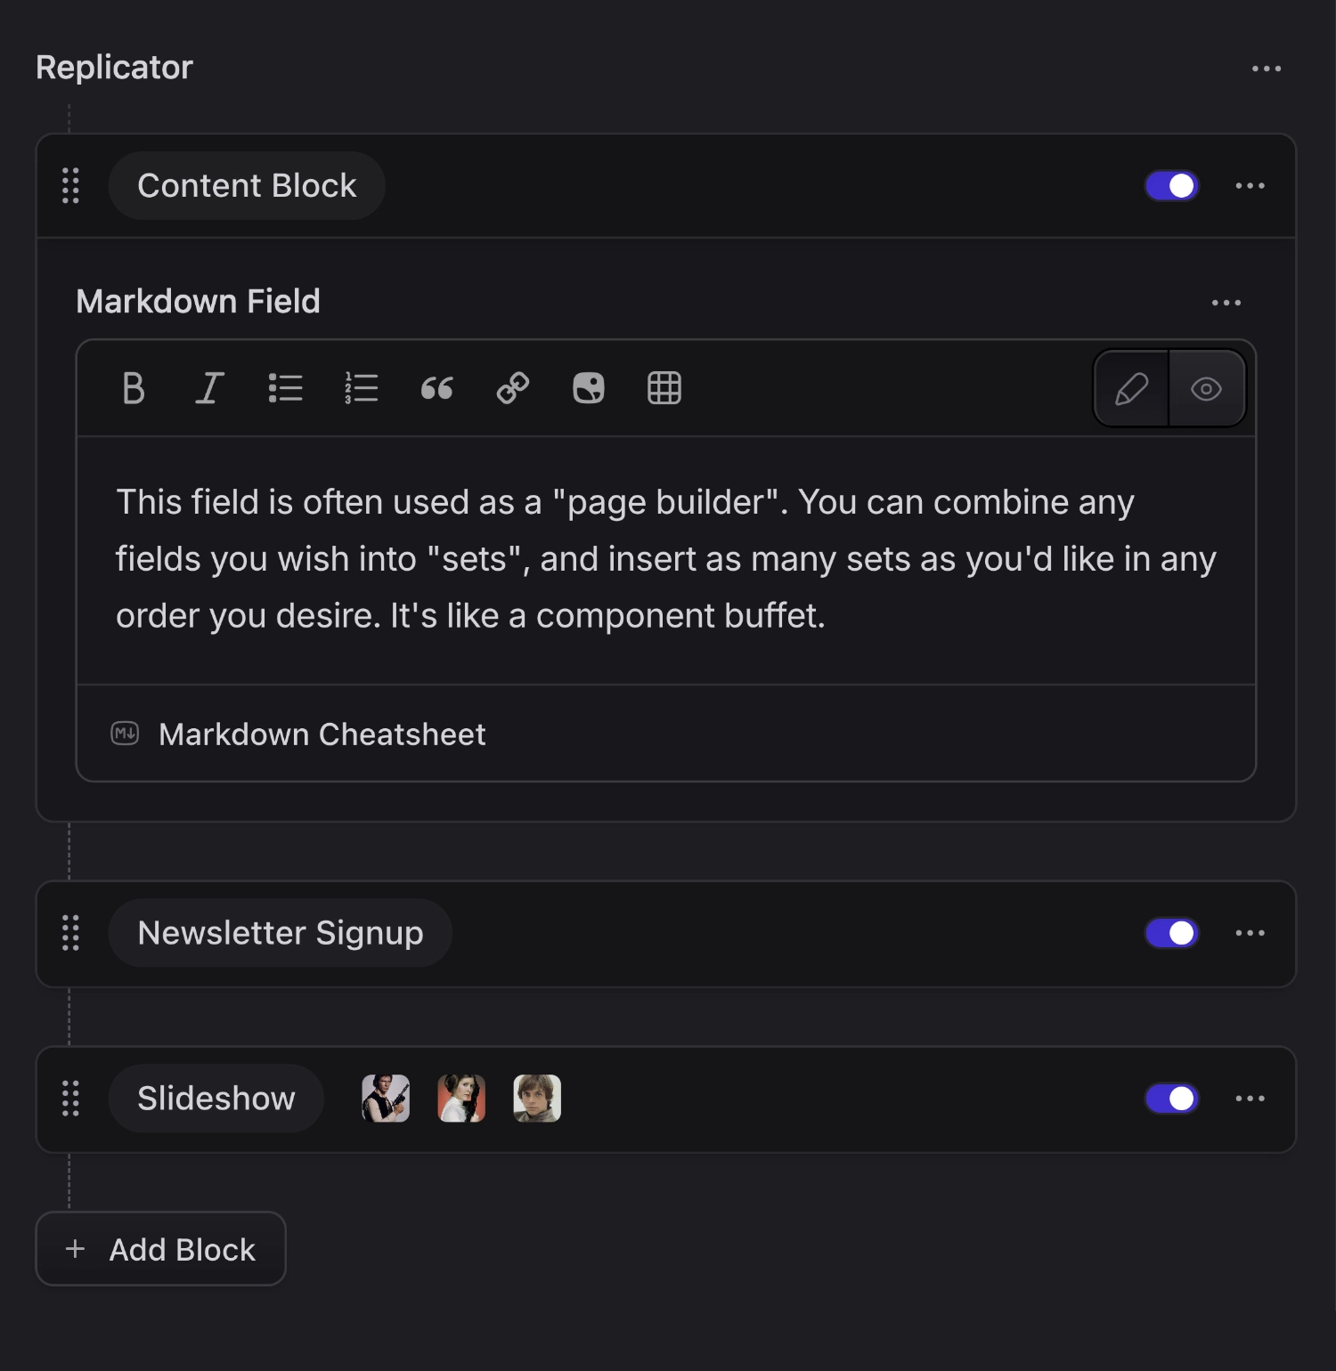Switch to markdown preview mode
Image resolution: width=1336 pixels, height=1371 pixels.
tap(1206, 388)
